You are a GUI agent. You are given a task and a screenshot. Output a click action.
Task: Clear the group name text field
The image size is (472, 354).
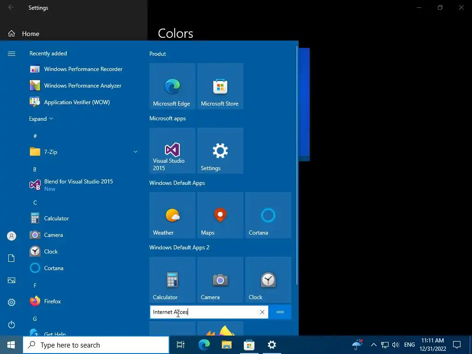tap(262, 312)
